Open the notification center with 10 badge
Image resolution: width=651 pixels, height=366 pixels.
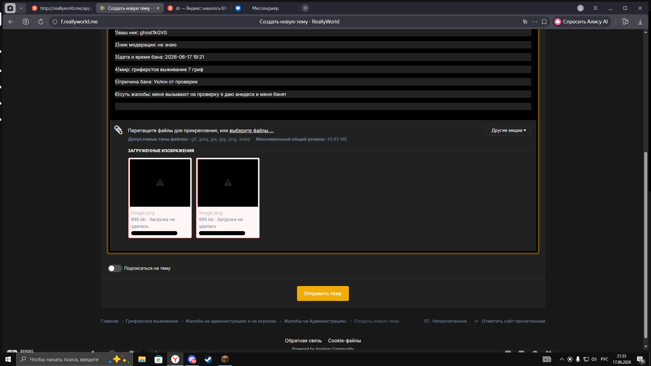click(x=640, y=360)
